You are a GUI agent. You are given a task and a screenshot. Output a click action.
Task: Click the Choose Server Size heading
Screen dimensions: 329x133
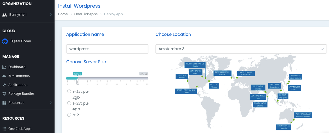[x=86, y=62]
